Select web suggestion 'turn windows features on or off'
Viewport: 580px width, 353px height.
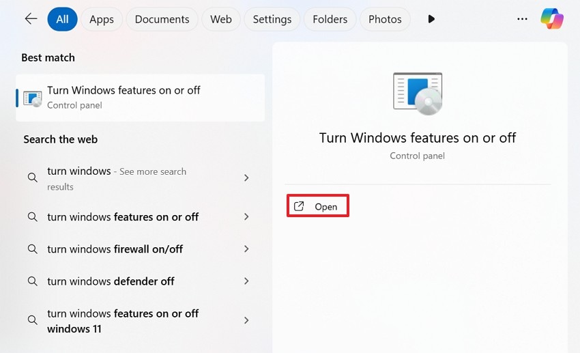pyautogui.click(x=140, y=217)
